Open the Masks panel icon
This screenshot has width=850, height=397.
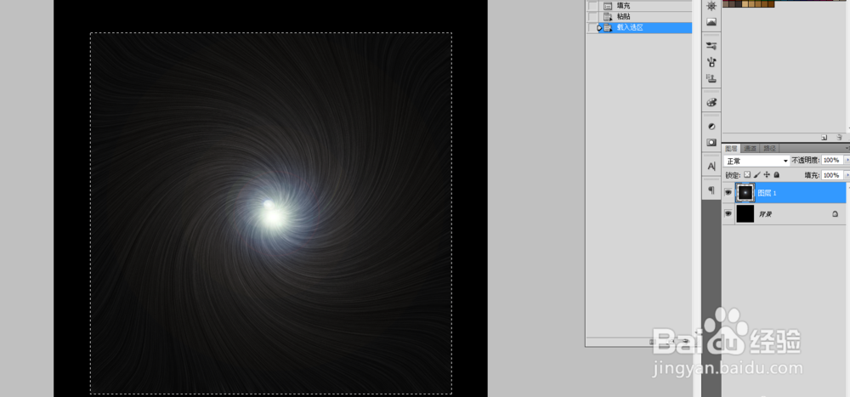coord(711,142)
